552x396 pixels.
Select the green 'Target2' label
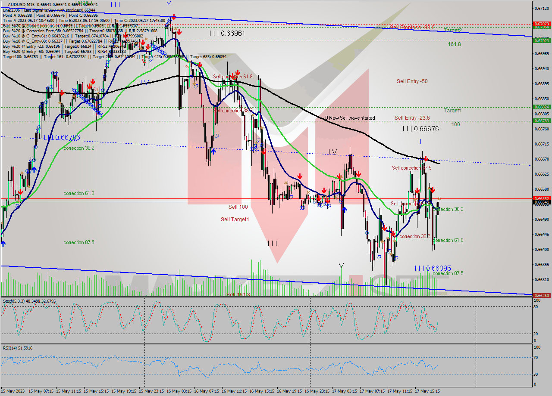pos(453,30)
